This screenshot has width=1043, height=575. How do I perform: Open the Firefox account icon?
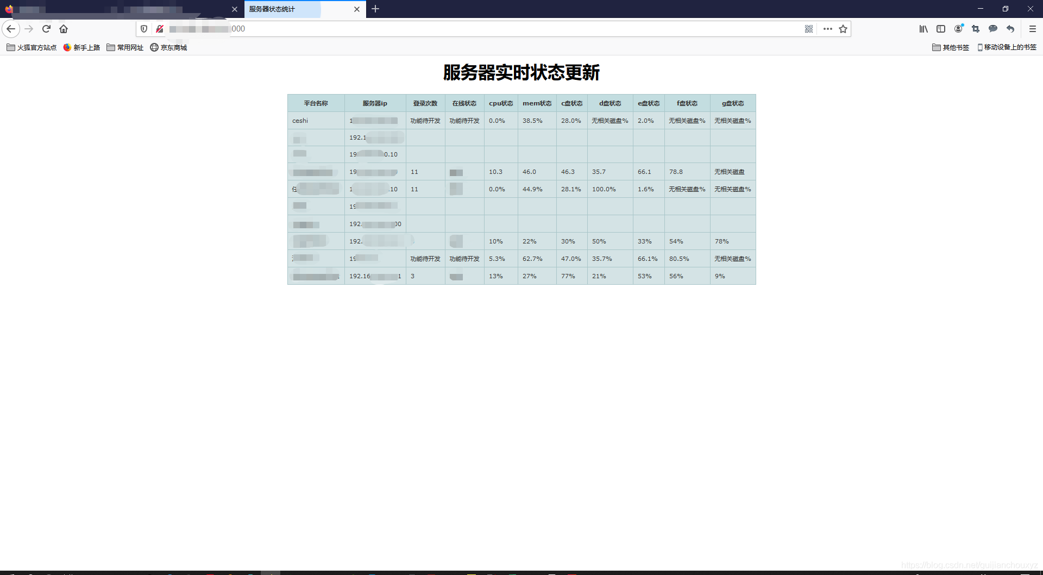[959, 29]
